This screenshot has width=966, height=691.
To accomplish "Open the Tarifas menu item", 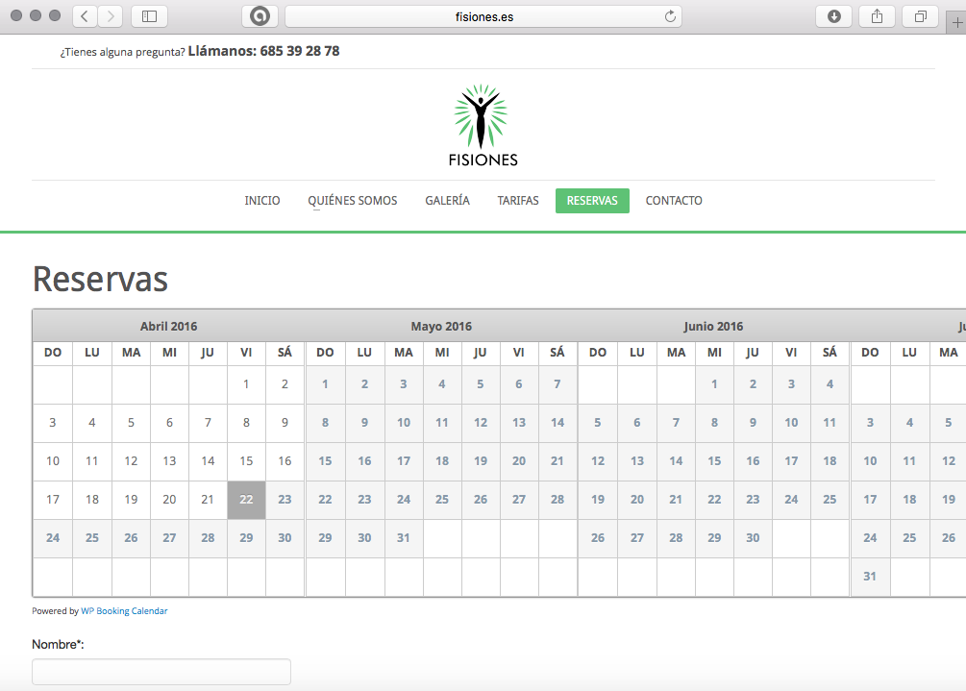I will 518,201.
